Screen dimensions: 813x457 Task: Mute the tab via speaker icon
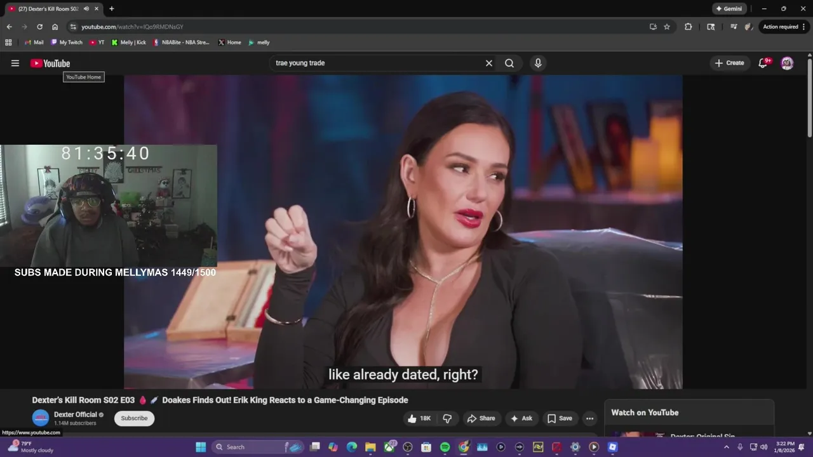click(86, 9)
